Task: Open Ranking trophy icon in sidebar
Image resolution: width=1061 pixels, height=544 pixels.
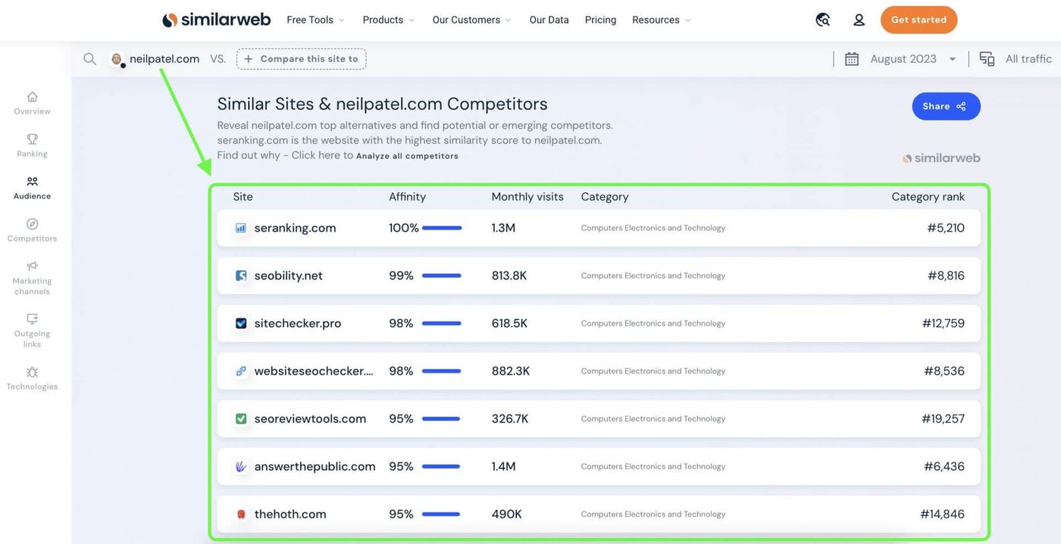Action: pyautogui.click(x=32, y=139)
